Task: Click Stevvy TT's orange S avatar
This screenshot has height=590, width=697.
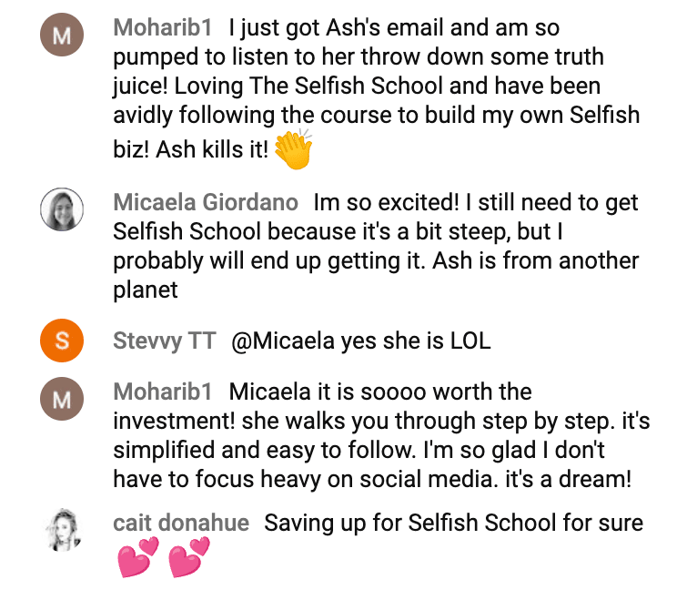Action: pyautogui.click(x=62, y=341)
